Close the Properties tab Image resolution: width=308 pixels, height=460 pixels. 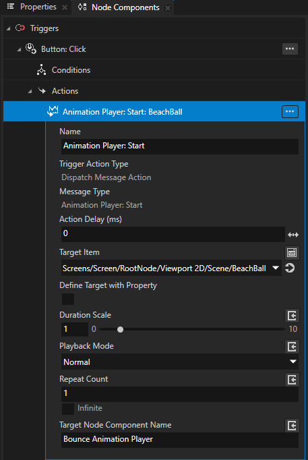[65, 7]
